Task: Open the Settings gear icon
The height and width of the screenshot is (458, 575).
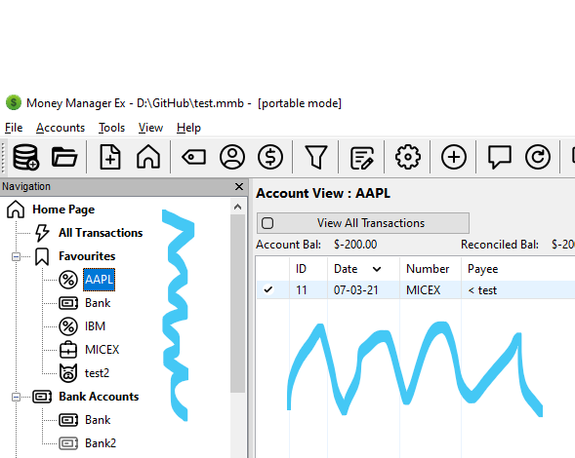Action: click(x=408, y=157)
